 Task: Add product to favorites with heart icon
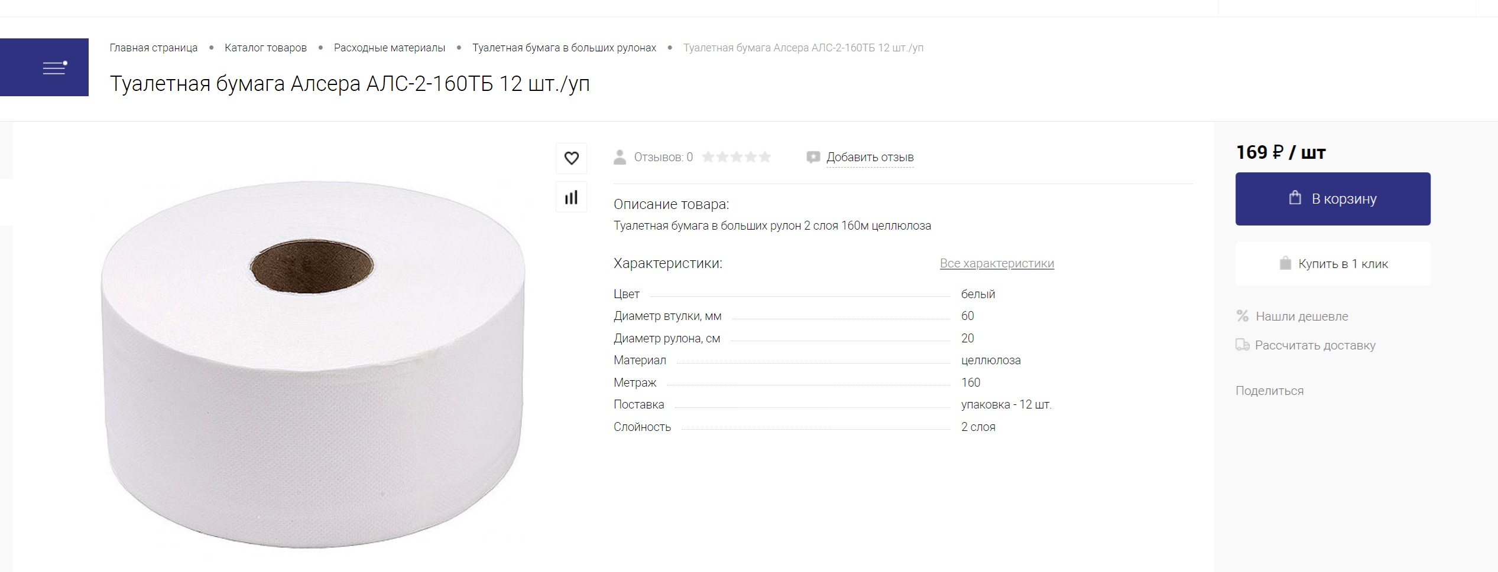point(571,158)
